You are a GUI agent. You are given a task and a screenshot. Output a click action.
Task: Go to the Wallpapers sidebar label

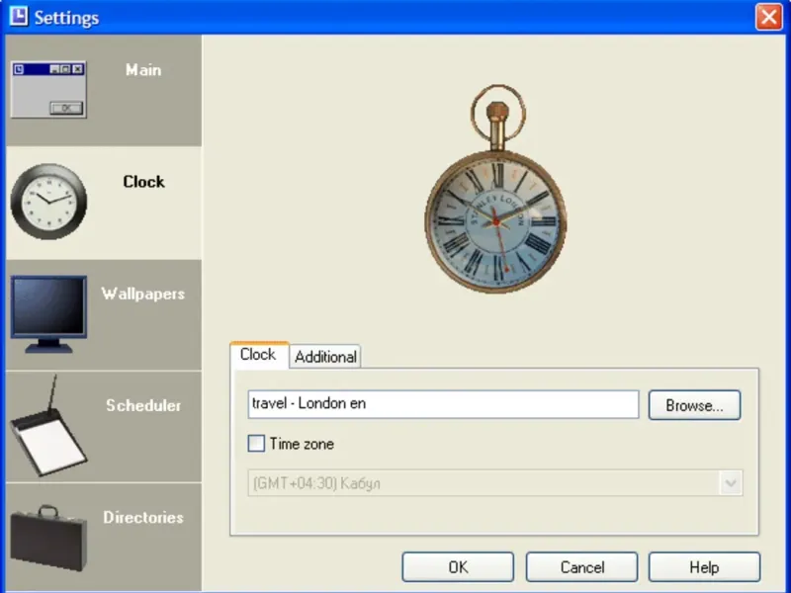tap(143, 294)
